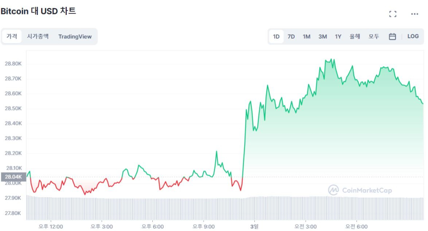Click the CoinMarketCap watermark logo
Viewport: 428px width, 231px height.
point(360,190)
